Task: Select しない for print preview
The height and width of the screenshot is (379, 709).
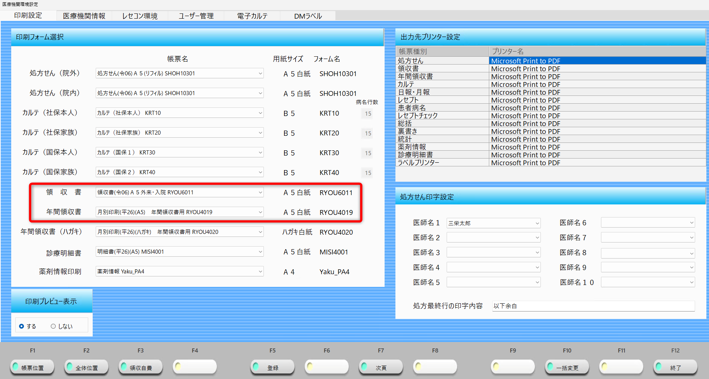Action: [53, 326]
